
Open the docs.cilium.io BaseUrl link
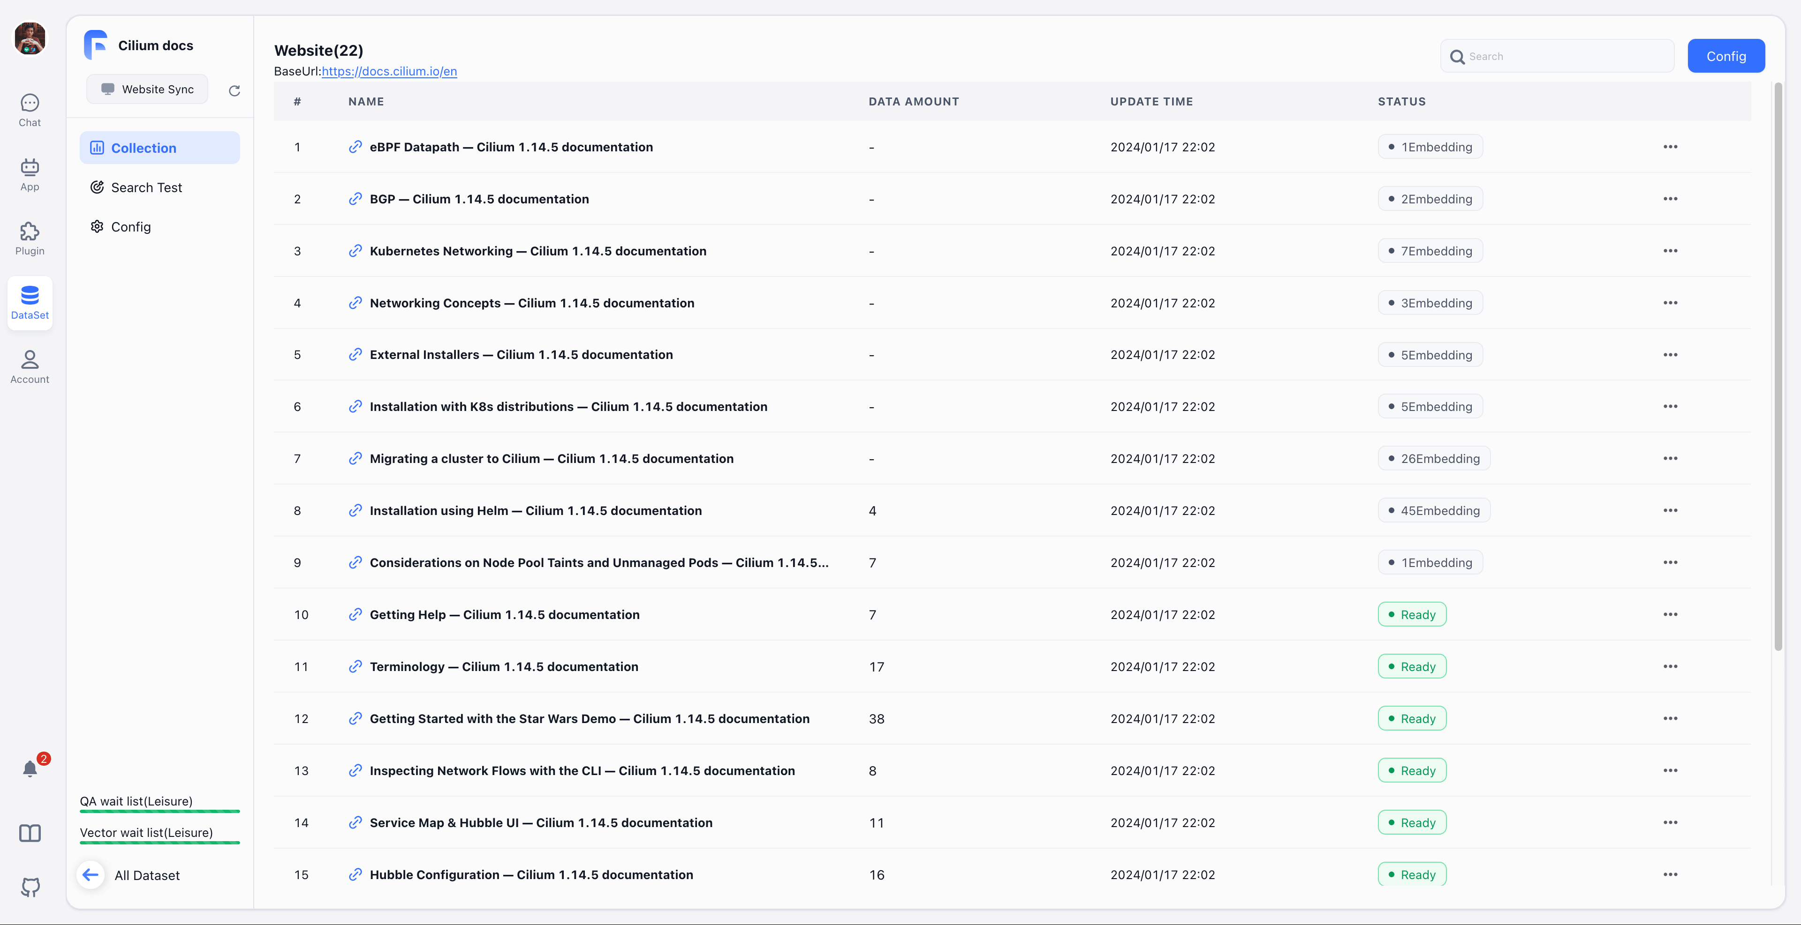389,71
